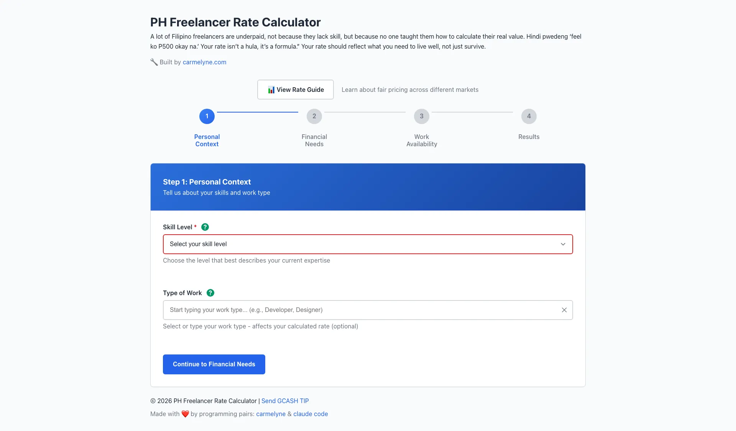Click the View Rate Guide button
This screenshot has width=736, height=431.
click(x=295, y=90)
